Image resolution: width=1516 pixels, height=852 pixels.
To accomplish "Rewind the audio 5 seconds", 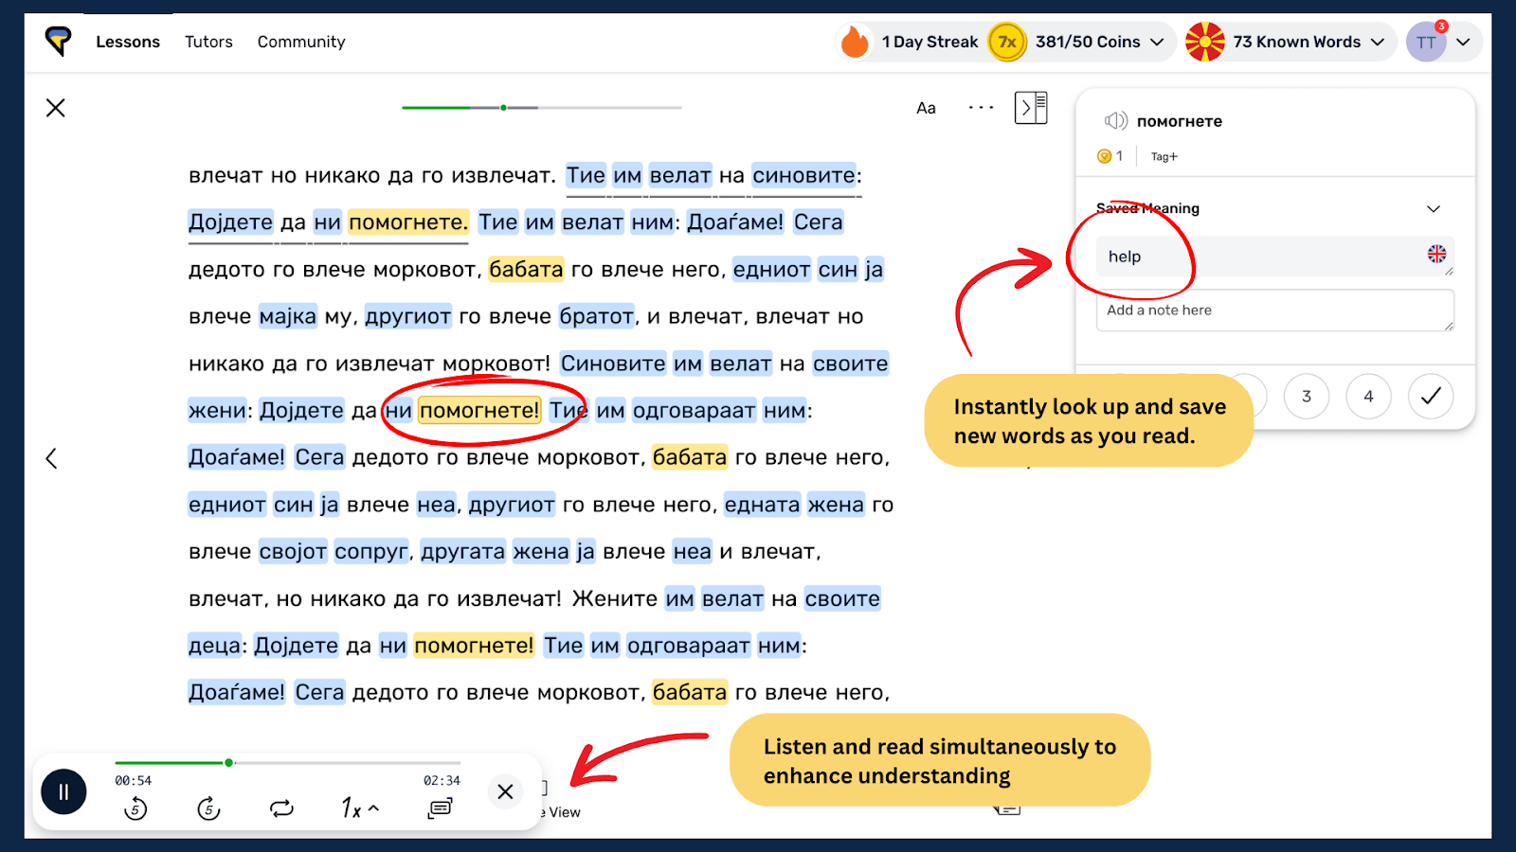I will (136, 808).
